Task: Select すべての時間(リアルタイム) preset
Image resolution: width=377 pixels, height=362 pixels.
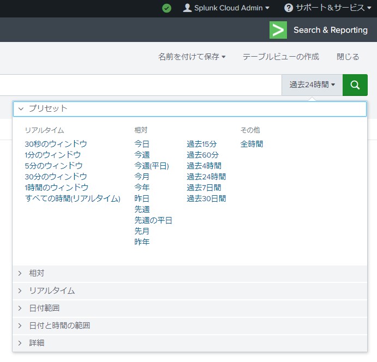Action: click(x=73, y=198)
